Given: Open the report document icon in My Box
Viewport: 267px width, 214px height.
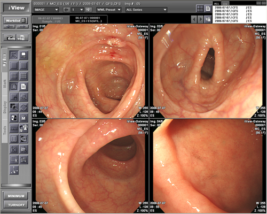Looking at the screenshot, I should 23,87.
